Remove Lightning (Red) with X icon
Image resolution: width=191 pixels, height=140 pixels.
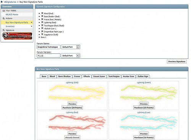(42, 22)
